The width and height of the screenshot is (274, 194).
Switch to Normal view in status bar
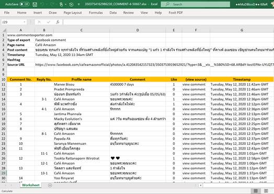point(256,191)
